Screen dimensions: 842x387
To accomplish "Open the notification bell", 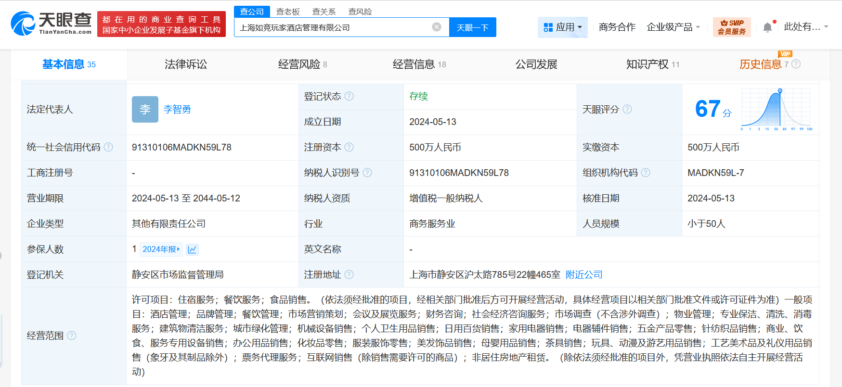I will [x=767, y=27].
